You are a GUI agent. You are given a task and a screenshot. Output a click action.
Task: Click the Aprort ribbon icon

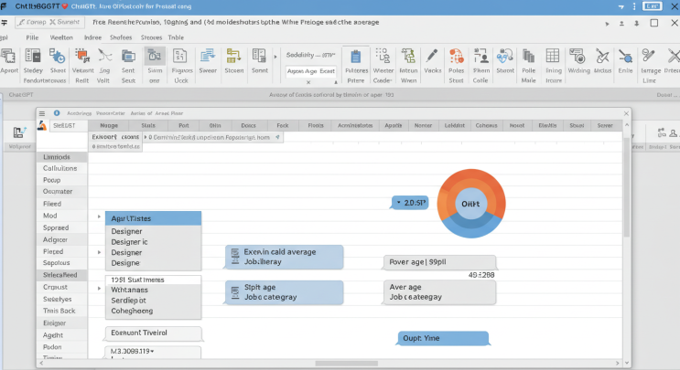point(8,57)
